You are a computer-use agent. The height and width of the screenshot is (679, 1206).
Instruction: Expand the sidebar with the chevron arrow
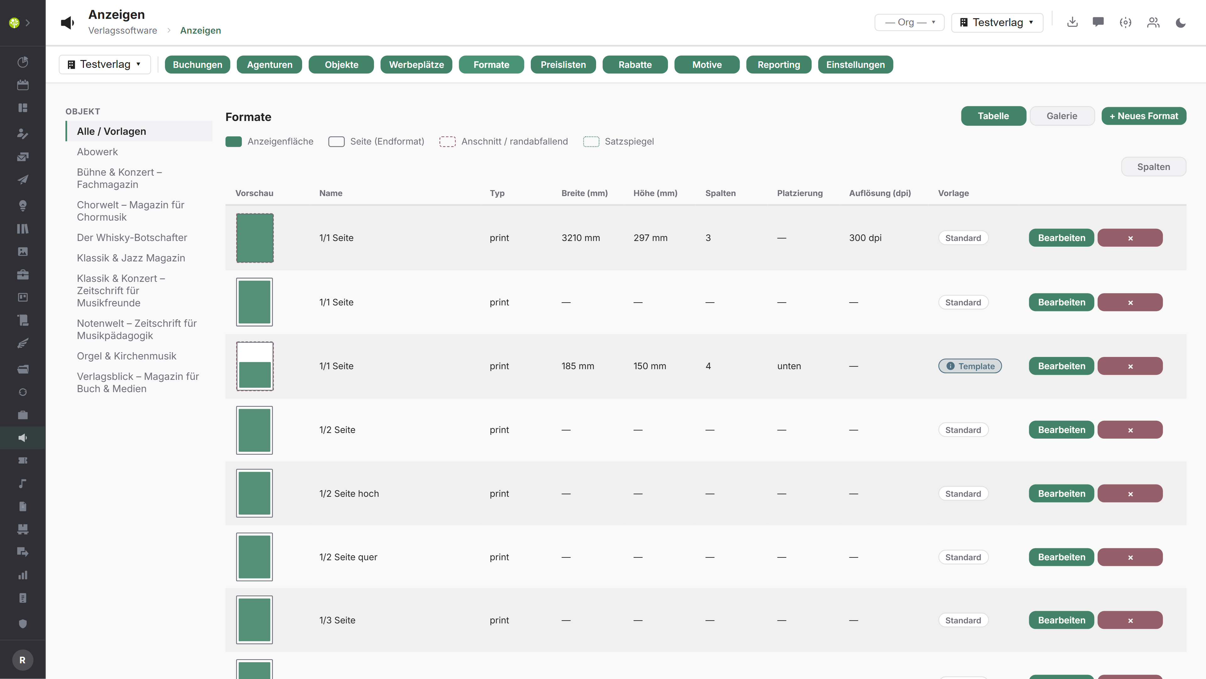pos(28,23)
